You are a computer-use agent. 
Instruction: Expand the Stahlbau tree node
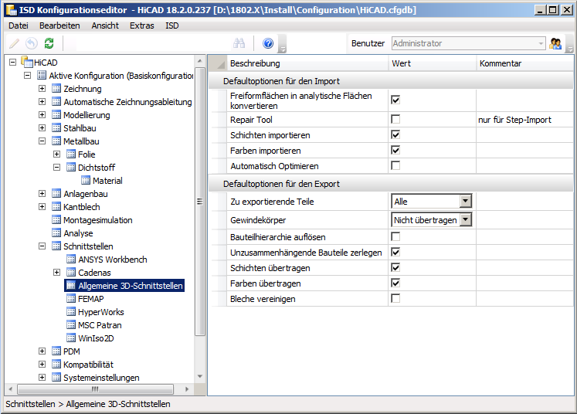coord(42,128)
